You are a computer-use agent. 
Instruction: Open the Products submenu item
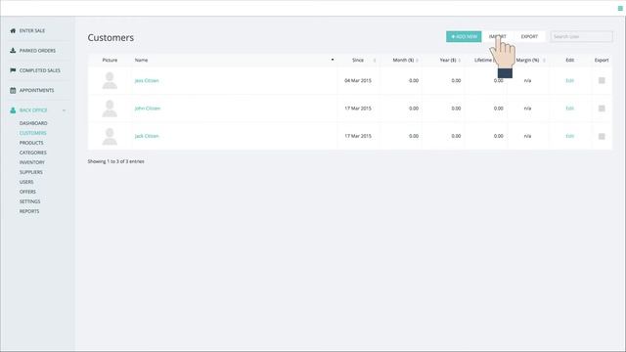(x=31, y=143)
